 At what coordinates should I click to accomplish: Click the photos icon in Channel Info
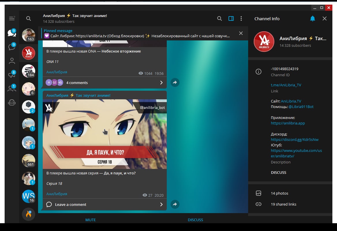[x=258, y=193]
